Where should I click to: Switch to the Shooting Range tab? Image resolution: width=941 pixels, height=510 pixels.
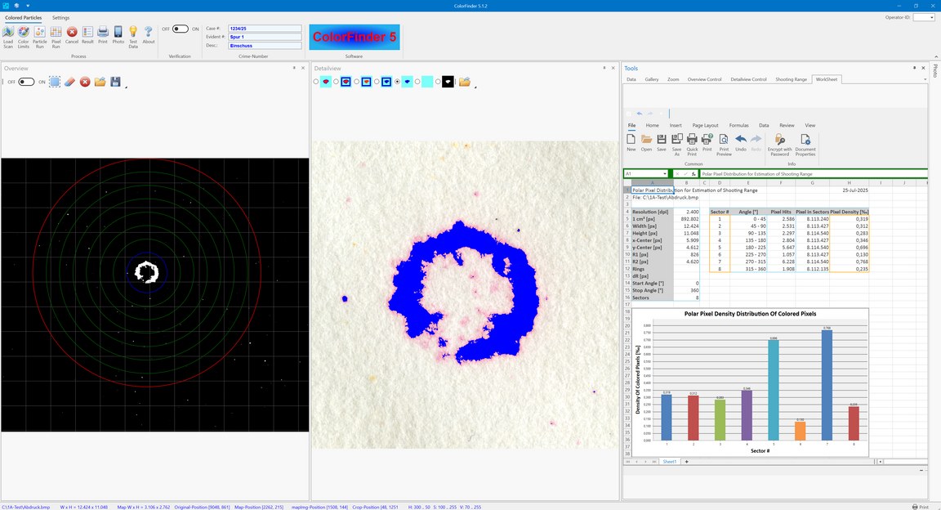(791, 79)
